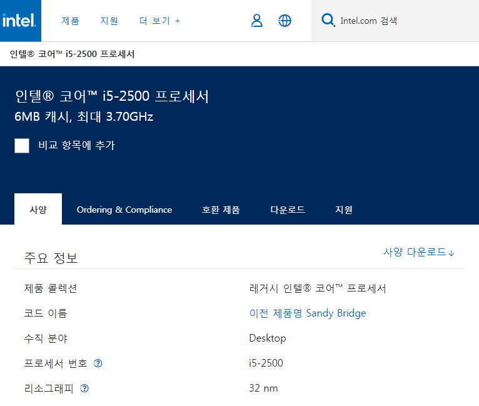Click help icon next to 리소그래피
Image resolution: width=479 pixels, height=406 pixels.
tap(84, 388)
